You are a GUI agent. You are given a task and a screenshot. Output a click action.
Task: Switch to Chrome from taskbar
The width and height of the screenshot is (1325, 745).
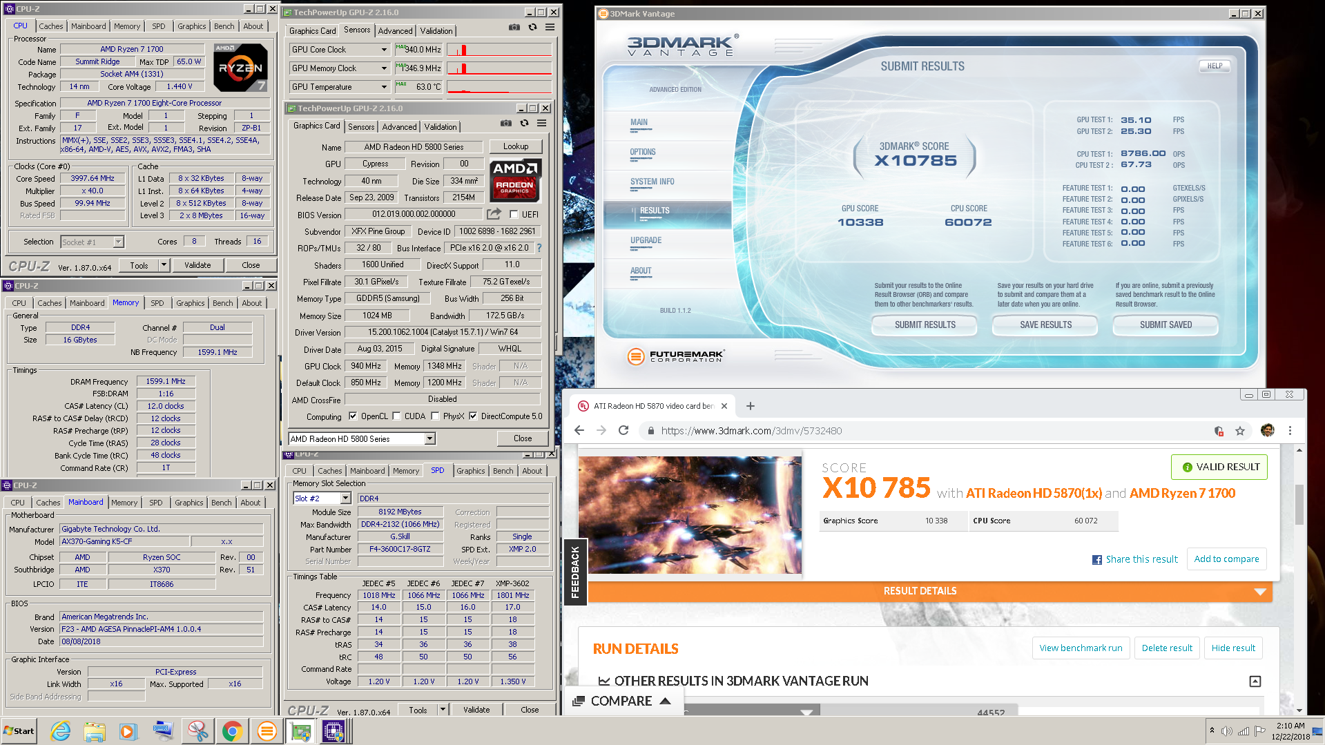click(232, 731)
